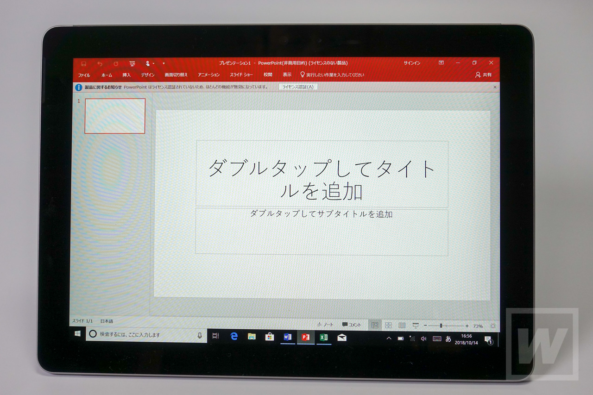The height and width of the screenshot is (395, 593).
Task: Open the touch keyboard icon
Action: pos(436,339)
